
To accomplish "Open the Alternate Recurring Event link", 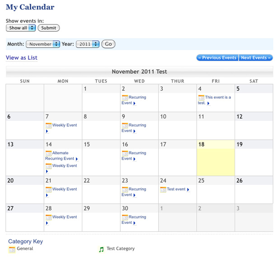I will (60, 156).
